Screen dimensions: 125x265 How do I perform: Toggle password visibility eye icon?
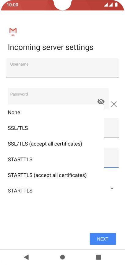click(101, 102)
